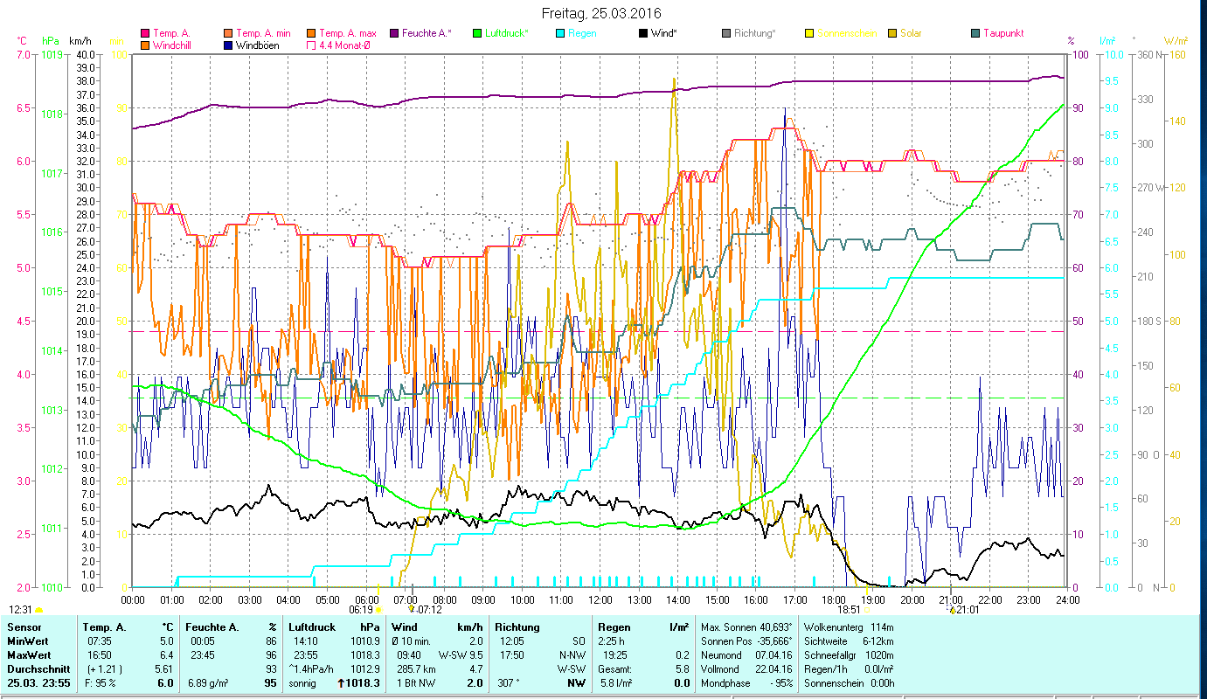Screen dimensions: 1207x699
Task: Click the maximum temperature value '6.4'
Action: pyautogui.click(x=166, y=655)
